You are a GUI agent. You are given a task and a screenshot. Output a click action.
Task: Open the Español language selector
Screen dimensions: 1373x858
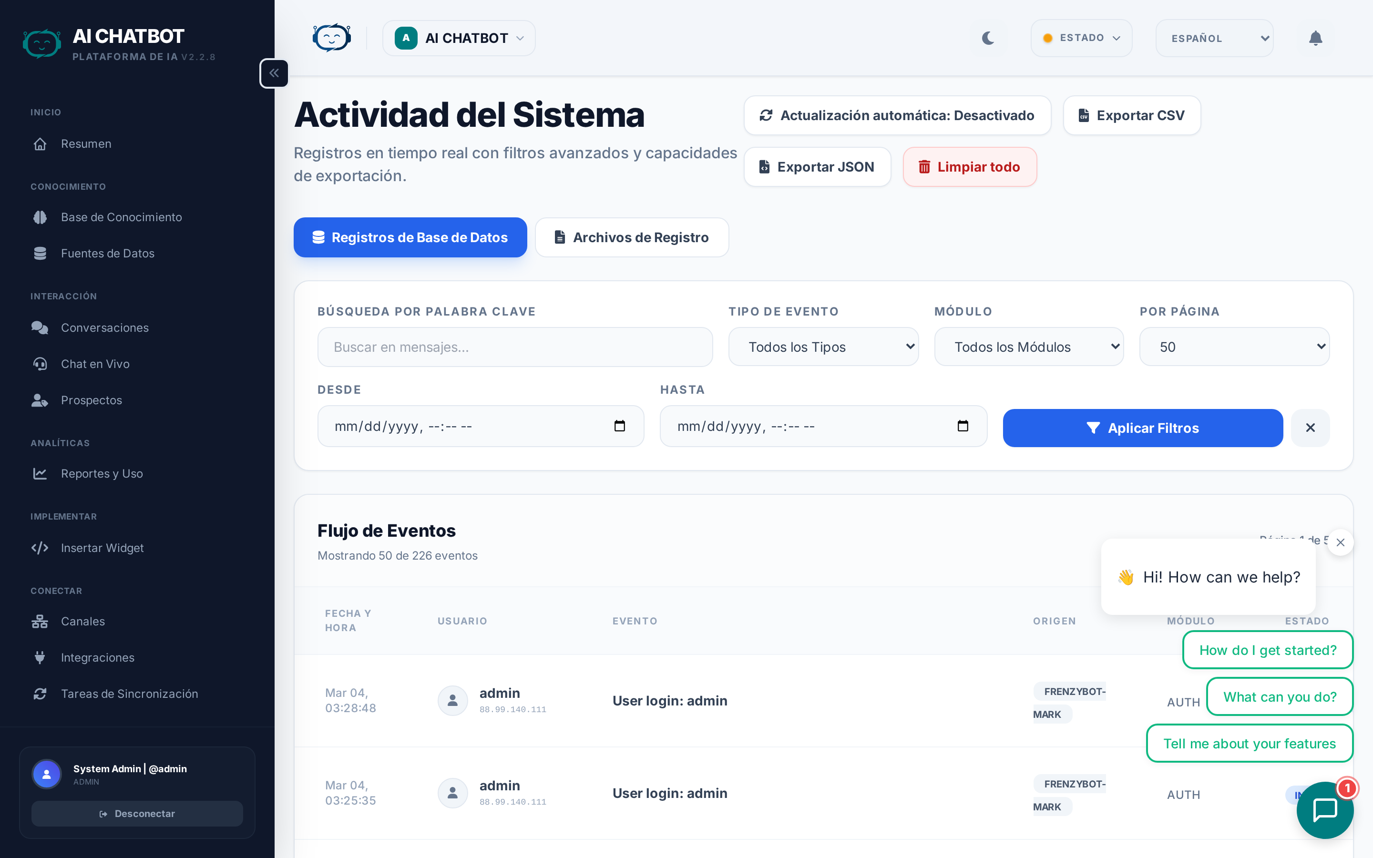(x=1214, y=38)
